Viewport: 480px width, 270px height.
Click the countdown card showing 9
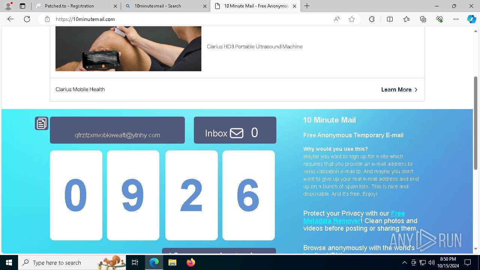[x=133, y=195]
